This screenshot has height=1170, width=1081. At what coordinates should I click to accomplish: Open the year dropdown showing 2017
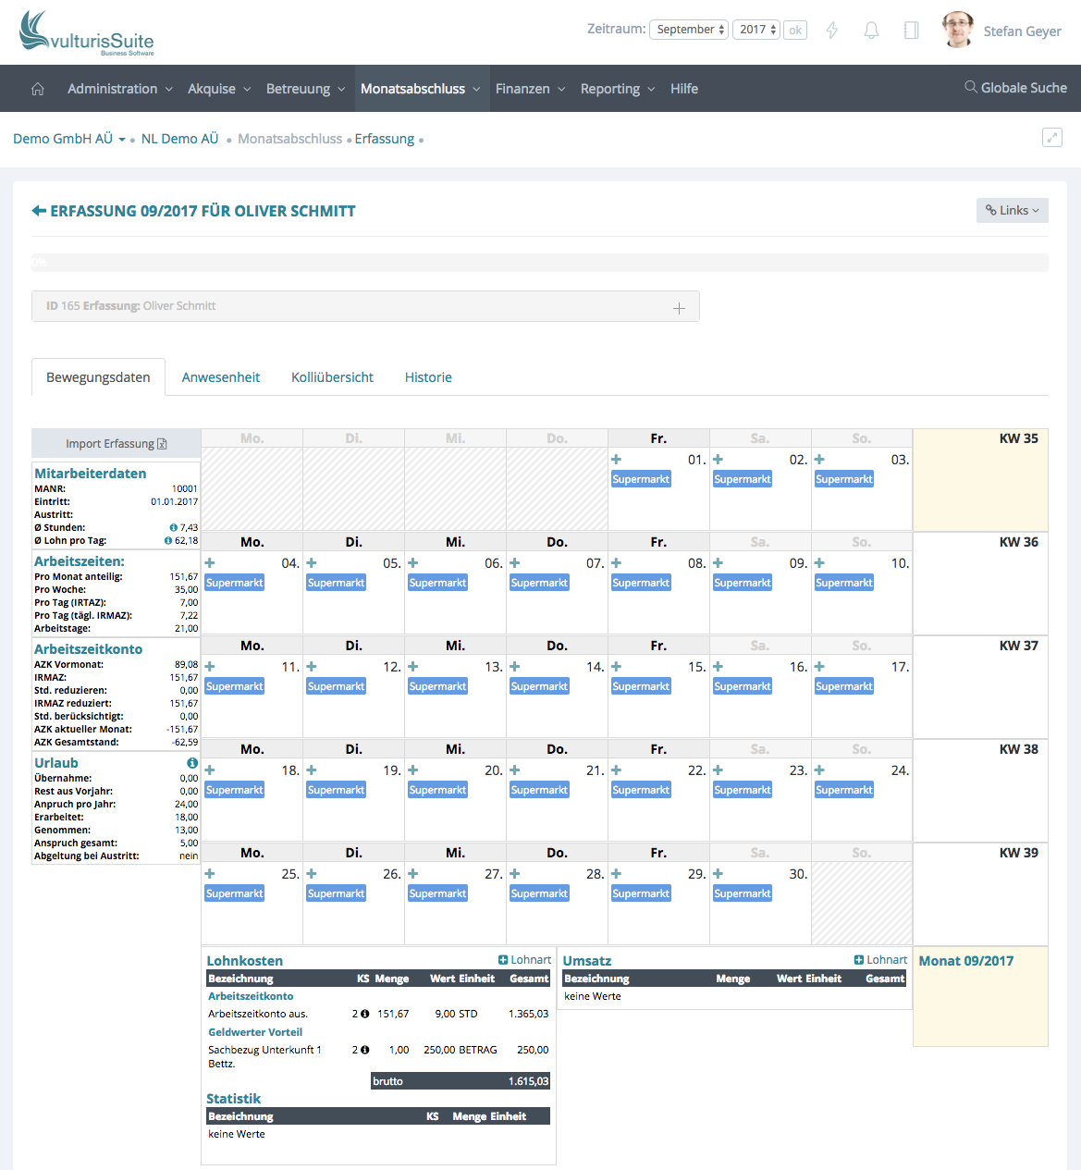point(757,30)
